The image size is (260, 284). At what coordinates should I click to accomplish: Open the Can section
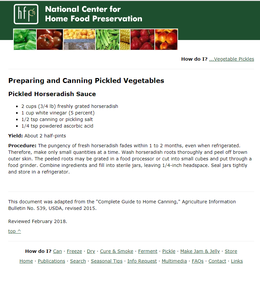coord(57,251)
